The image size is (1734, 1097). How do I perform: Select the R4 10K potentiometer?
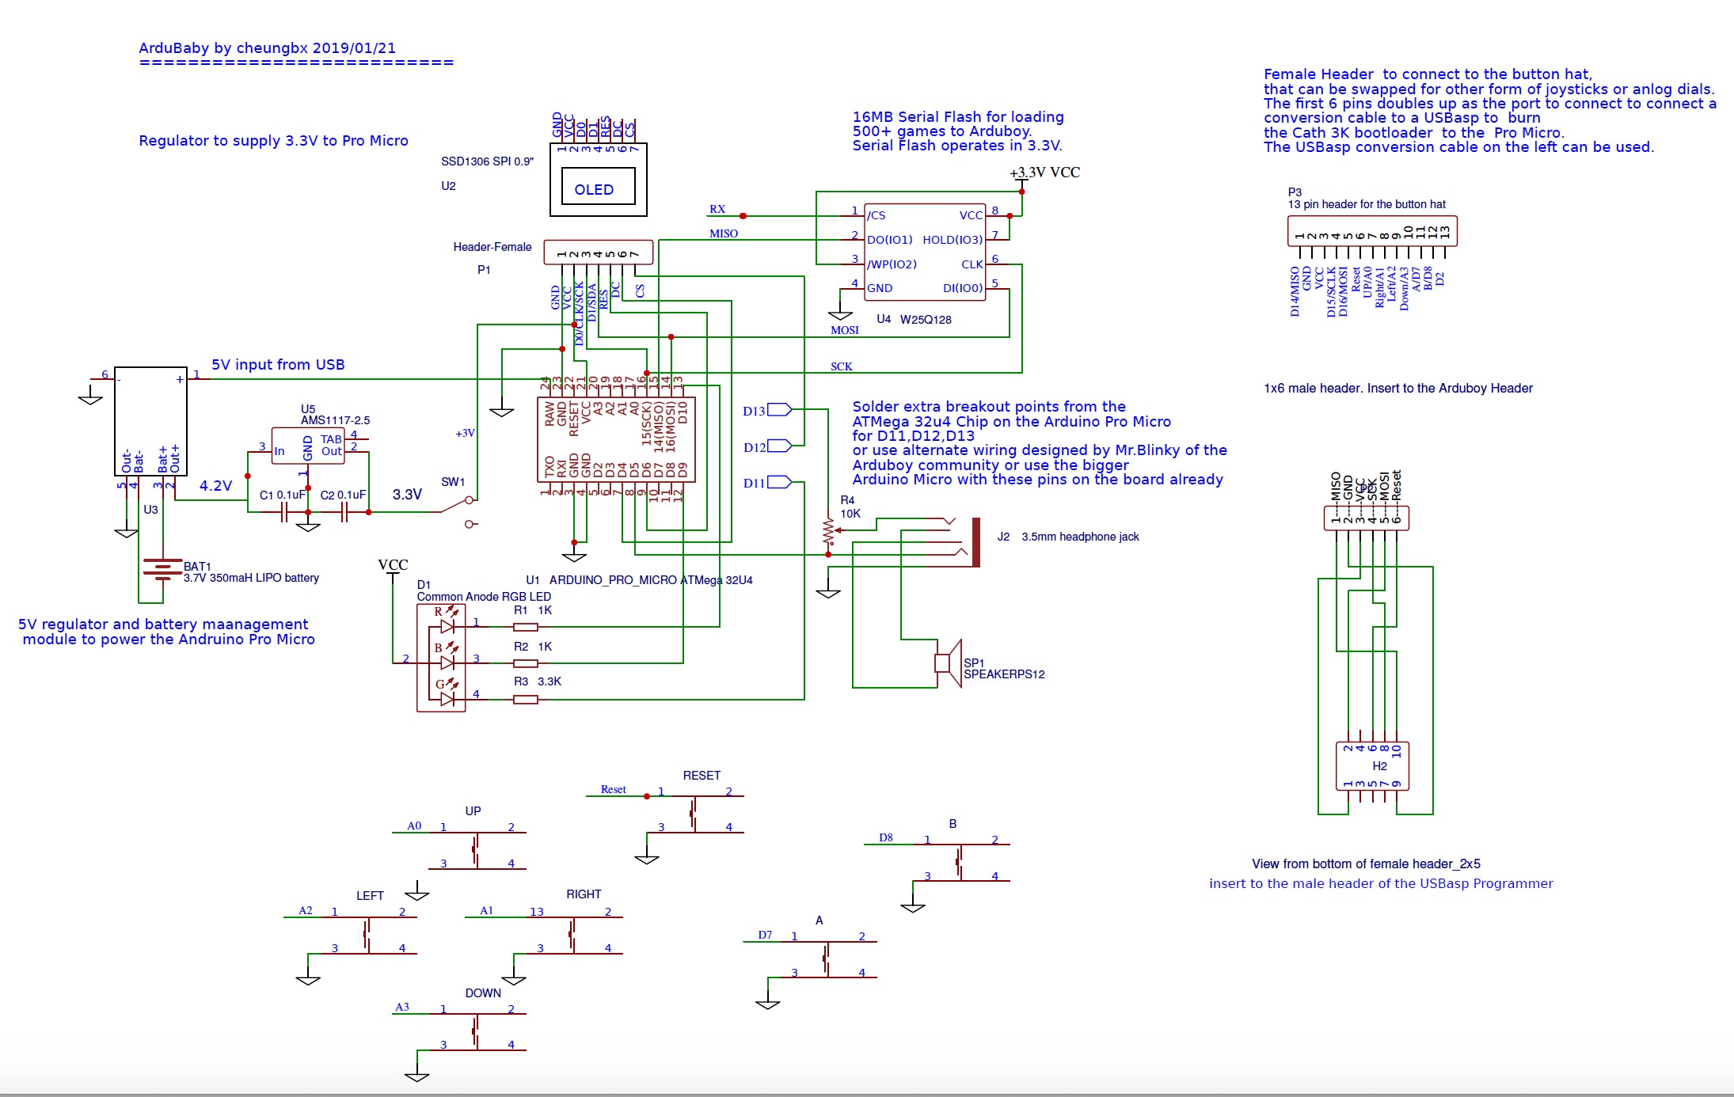tap(828, 532)
